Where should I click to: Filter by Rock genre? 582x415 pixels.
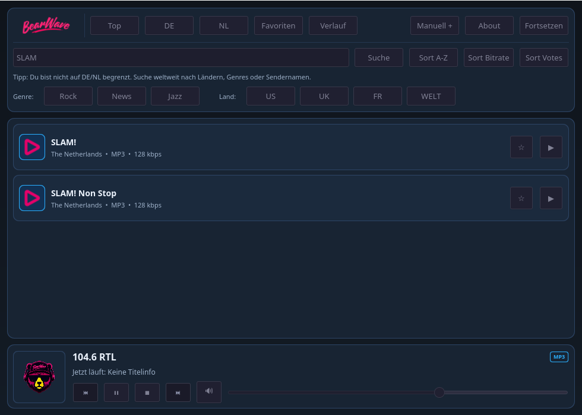click(68, 96)
